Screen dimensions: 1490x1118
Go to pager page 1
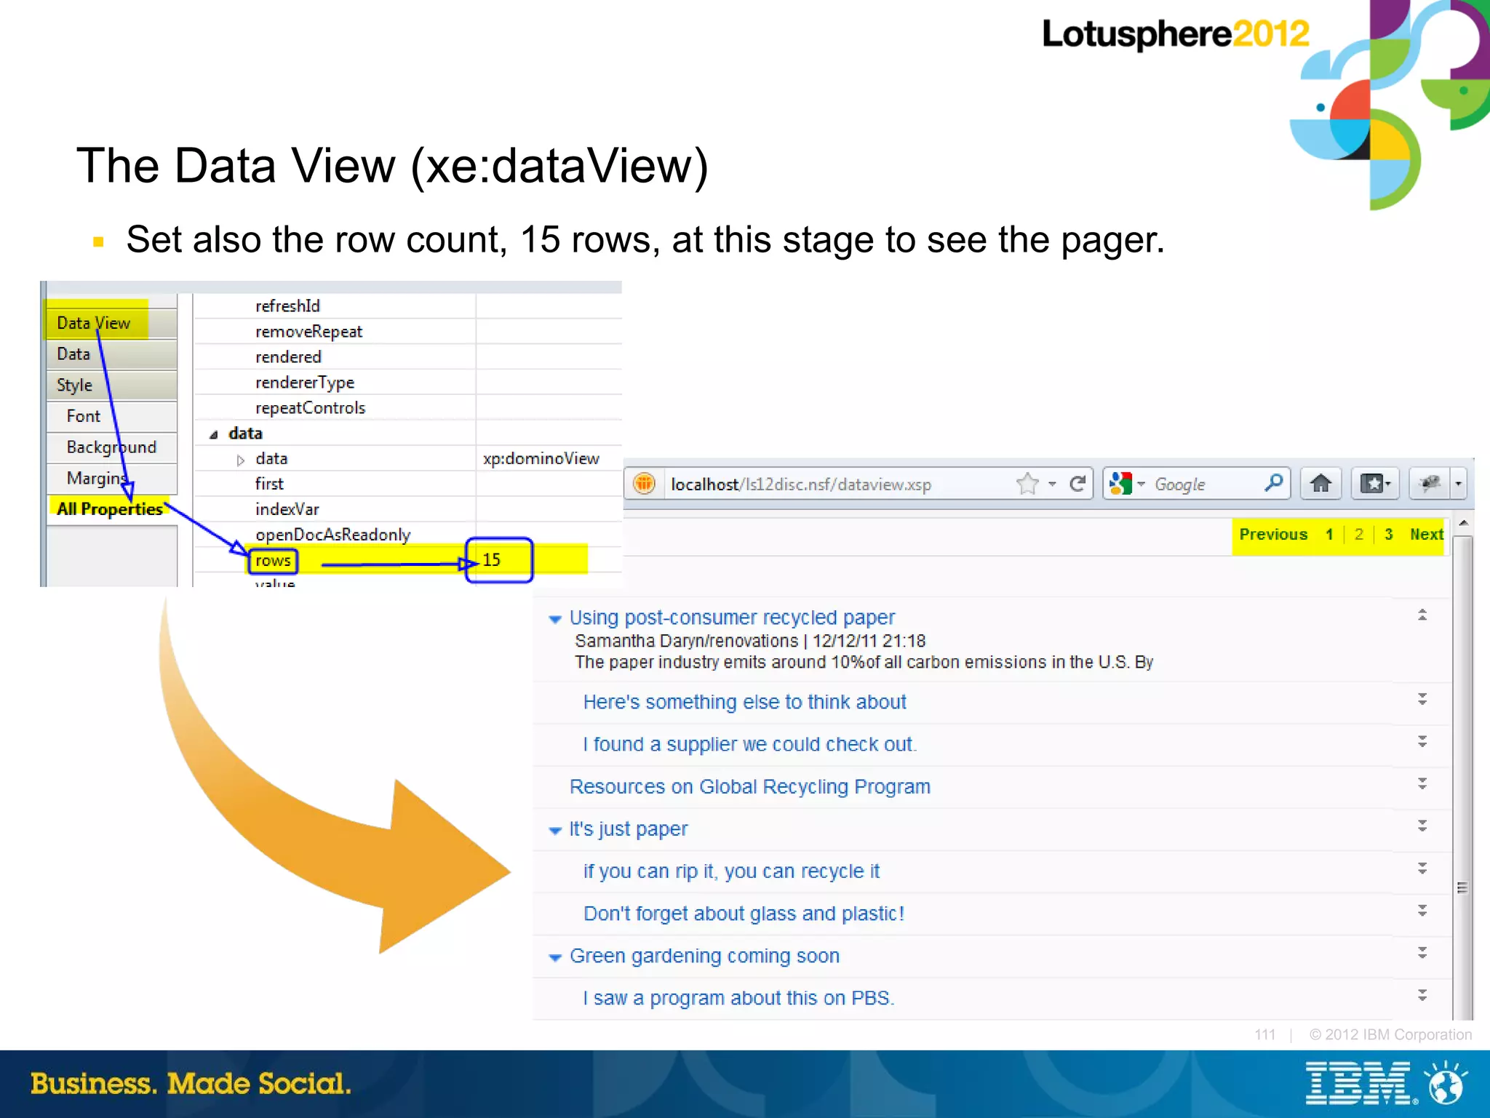click(1329, 535)
